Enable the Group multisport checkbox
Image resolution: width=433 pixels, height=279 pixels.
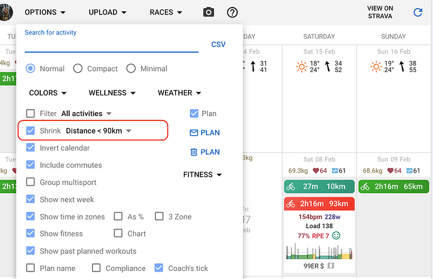(30, 182)
